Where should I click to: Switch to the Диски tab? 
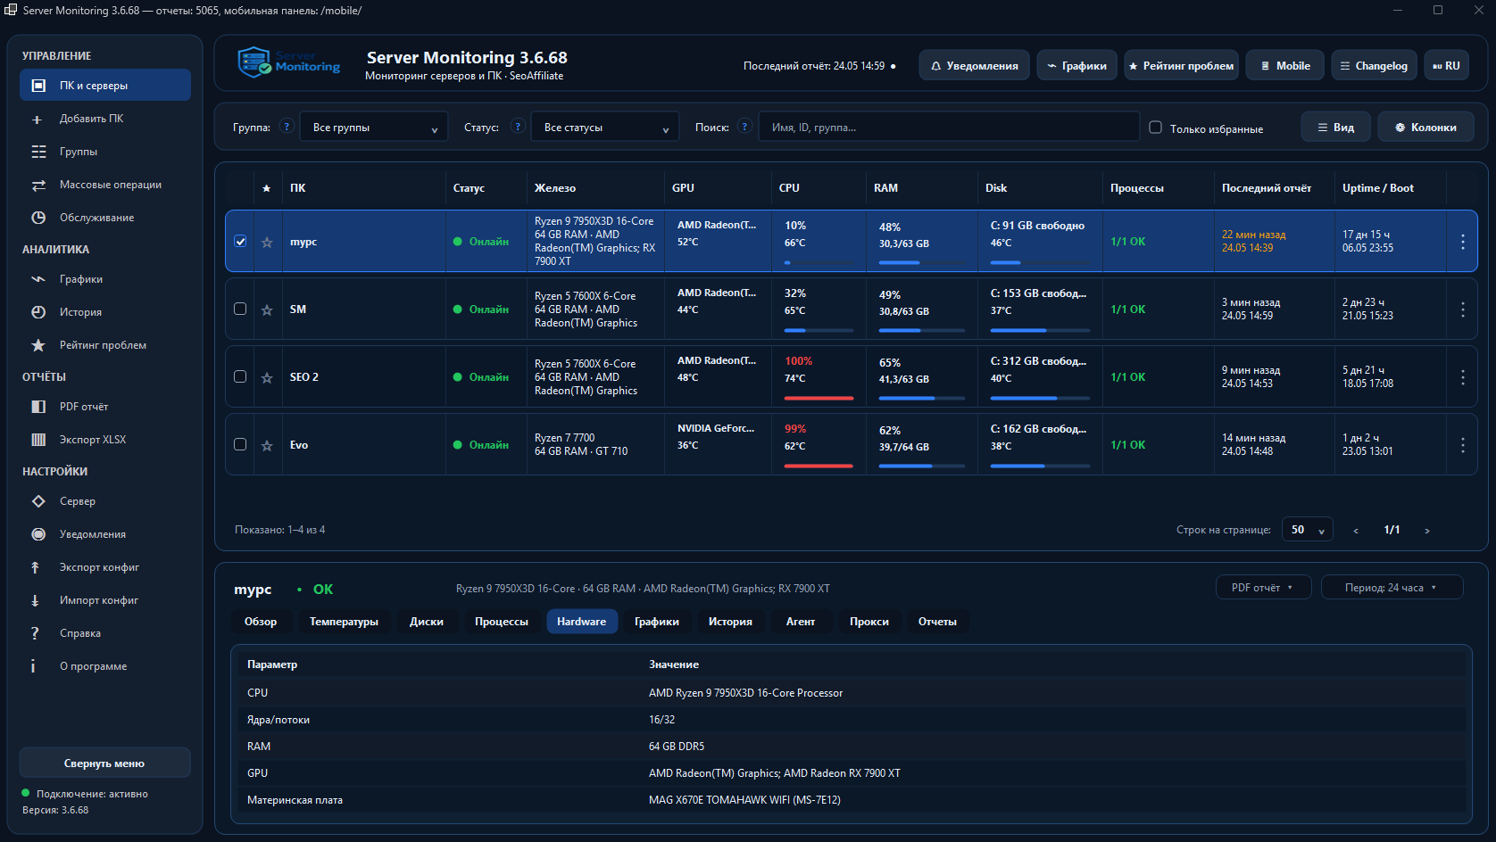427,622
